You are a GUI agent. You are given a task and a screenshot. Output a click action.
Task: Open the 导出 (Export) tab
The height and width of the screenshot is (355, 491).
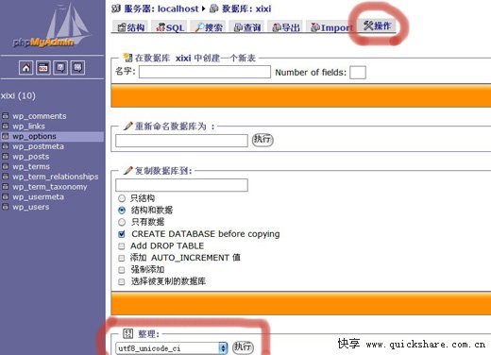(286, 27)
